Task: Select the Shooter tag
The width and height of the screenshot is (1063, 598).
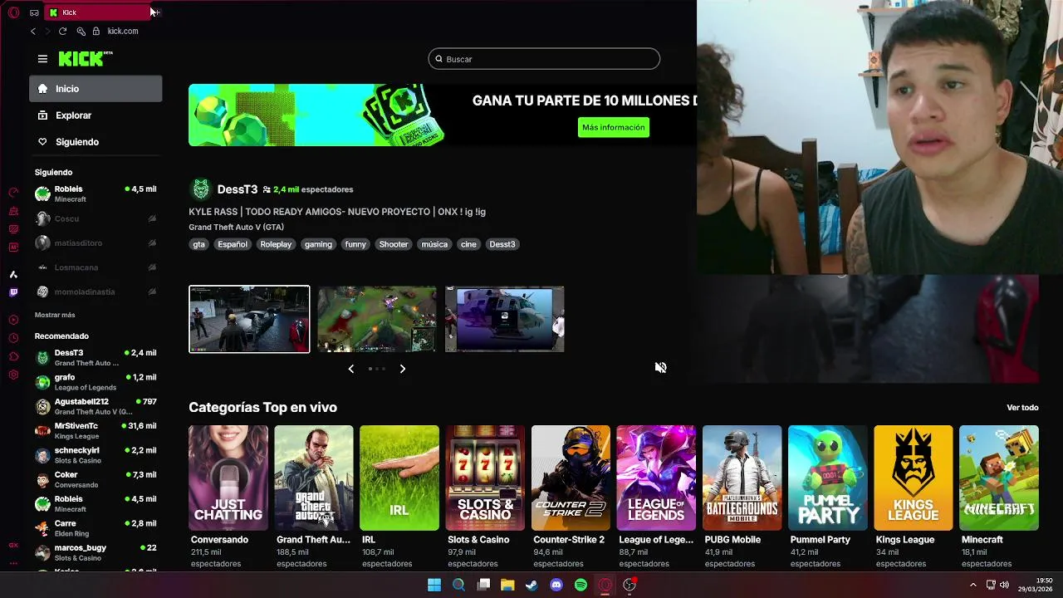Action: coord(394,244)
